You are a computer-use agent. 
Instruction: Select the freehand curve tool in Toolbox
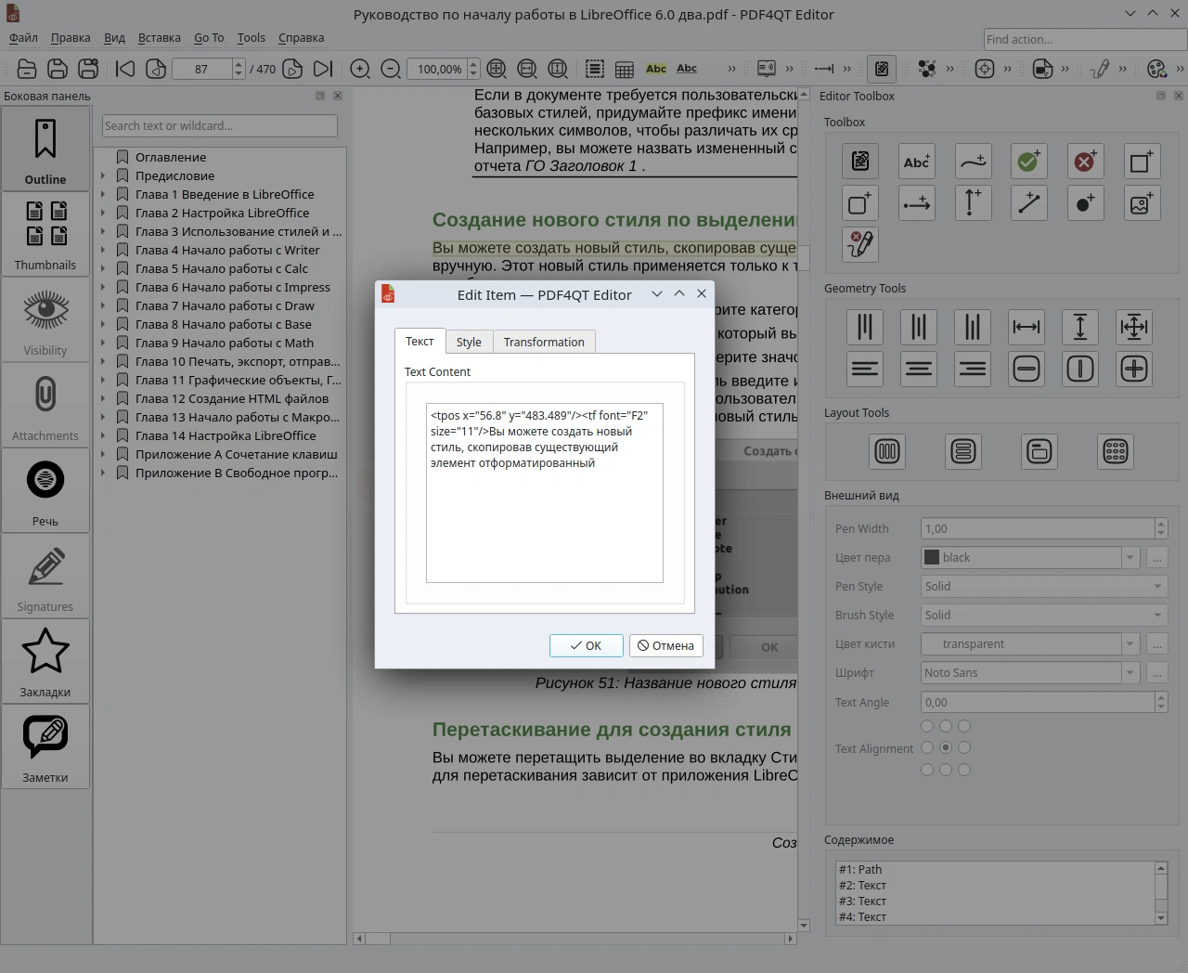point(973,162)
